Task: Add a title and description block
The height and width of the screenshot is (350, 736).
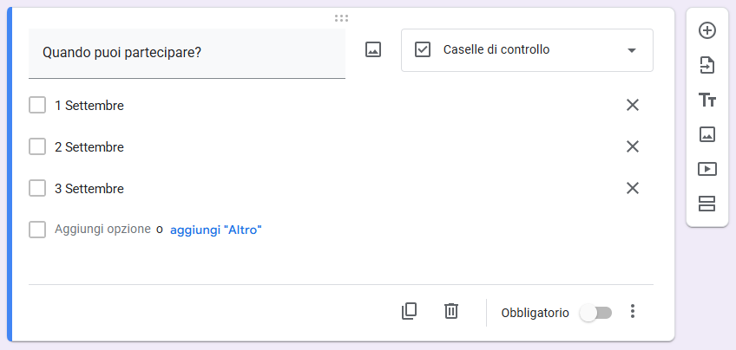Action: click(707, 100)
